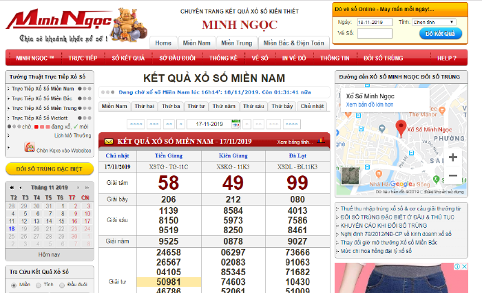Jump to earliest results with <<<< button
This screenshot has width=482, height=293.
pos(136,124)
